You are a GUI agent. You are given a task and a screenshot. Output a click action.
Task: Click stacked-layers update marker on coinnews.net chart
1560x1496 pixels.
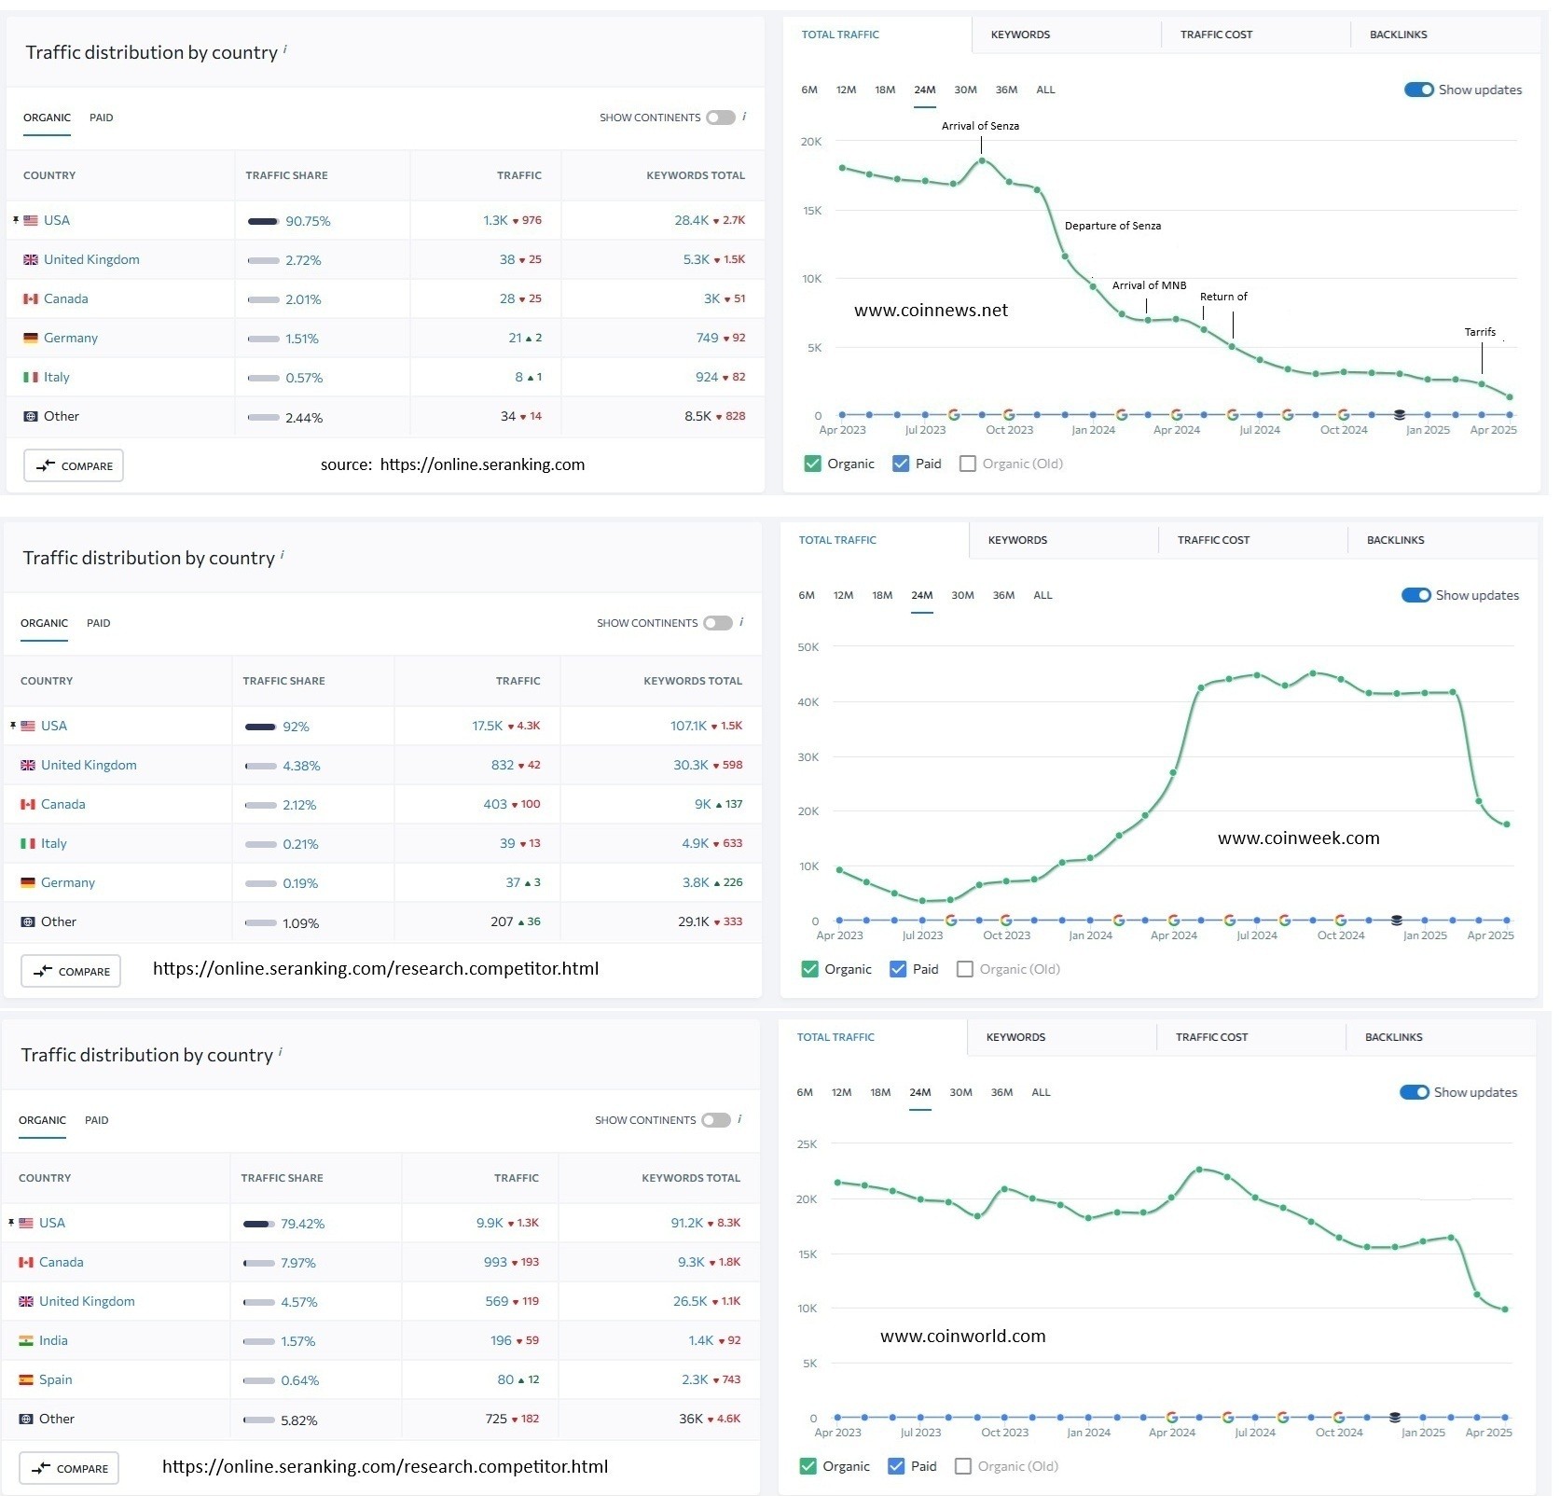click(1399, 415)
